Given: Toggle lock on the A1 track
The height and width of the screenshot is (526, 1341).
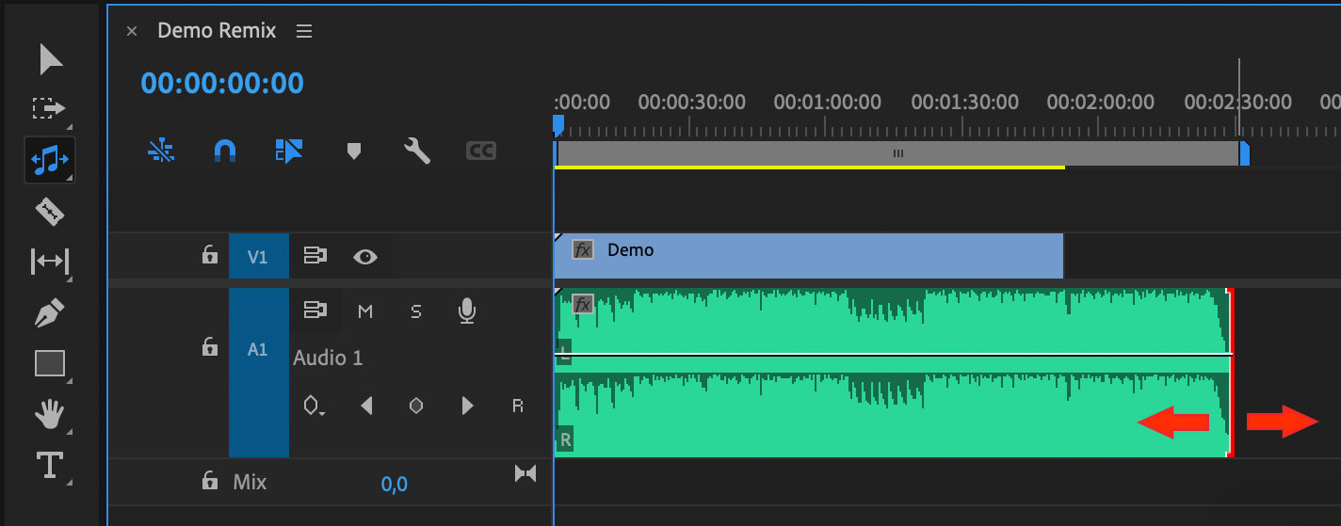Looking at the screenshot, I should tap(210, 347).
